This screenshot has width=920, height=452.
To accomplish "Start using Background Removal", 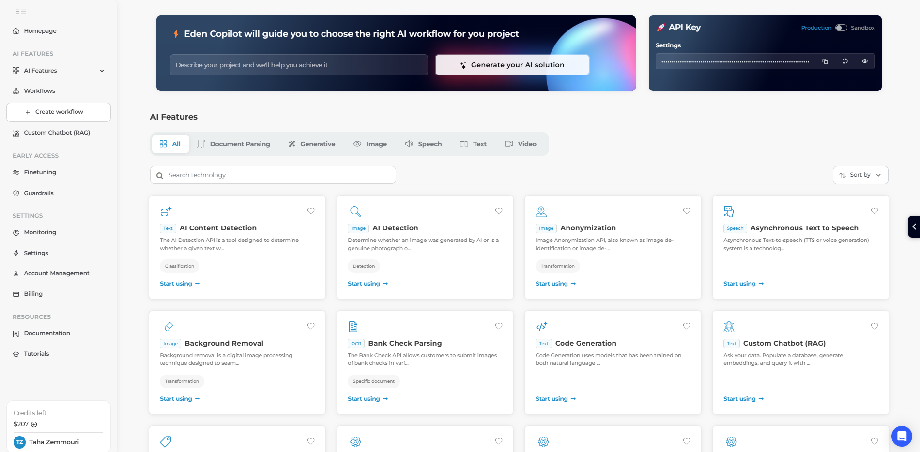I will coord(180,399).
